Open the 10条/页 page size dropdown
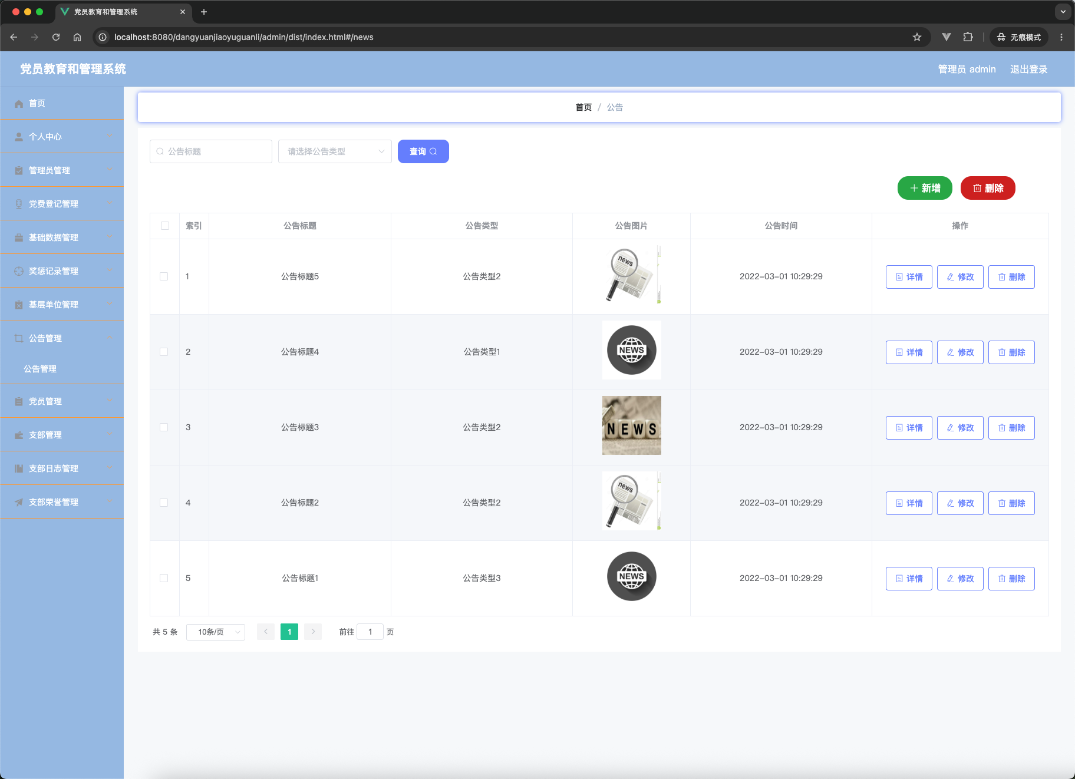Viewport: 1075px width, 779px height. click(x=216, y=632)
